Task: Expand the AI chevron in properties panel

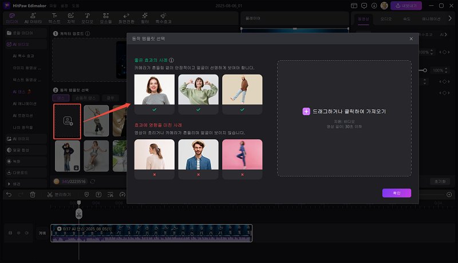Action: tap(445, 34)
